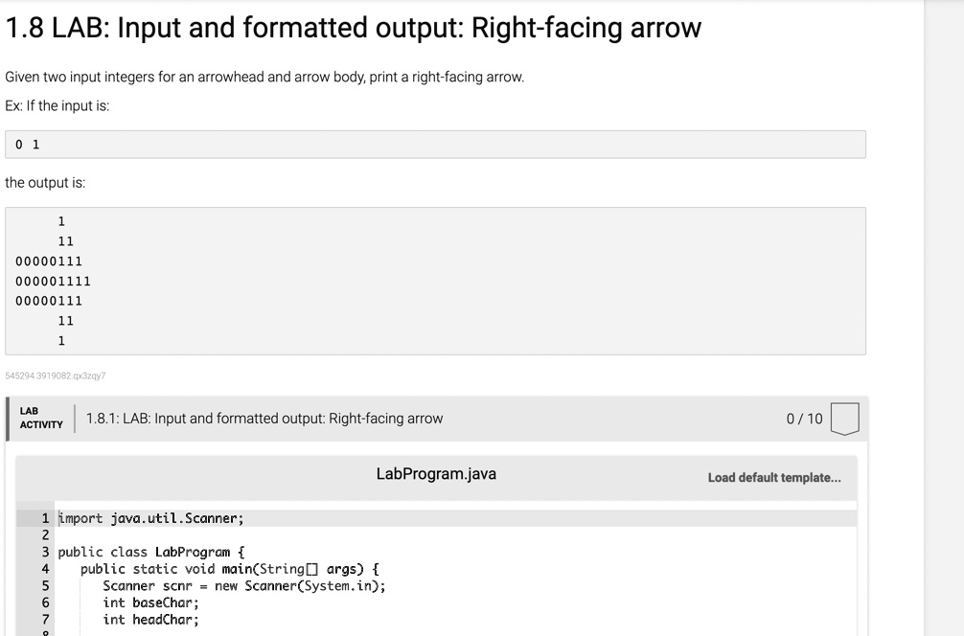Click line number 5 in editor gutter
Screen dimensions: 964x636
(x=45, y=585)
